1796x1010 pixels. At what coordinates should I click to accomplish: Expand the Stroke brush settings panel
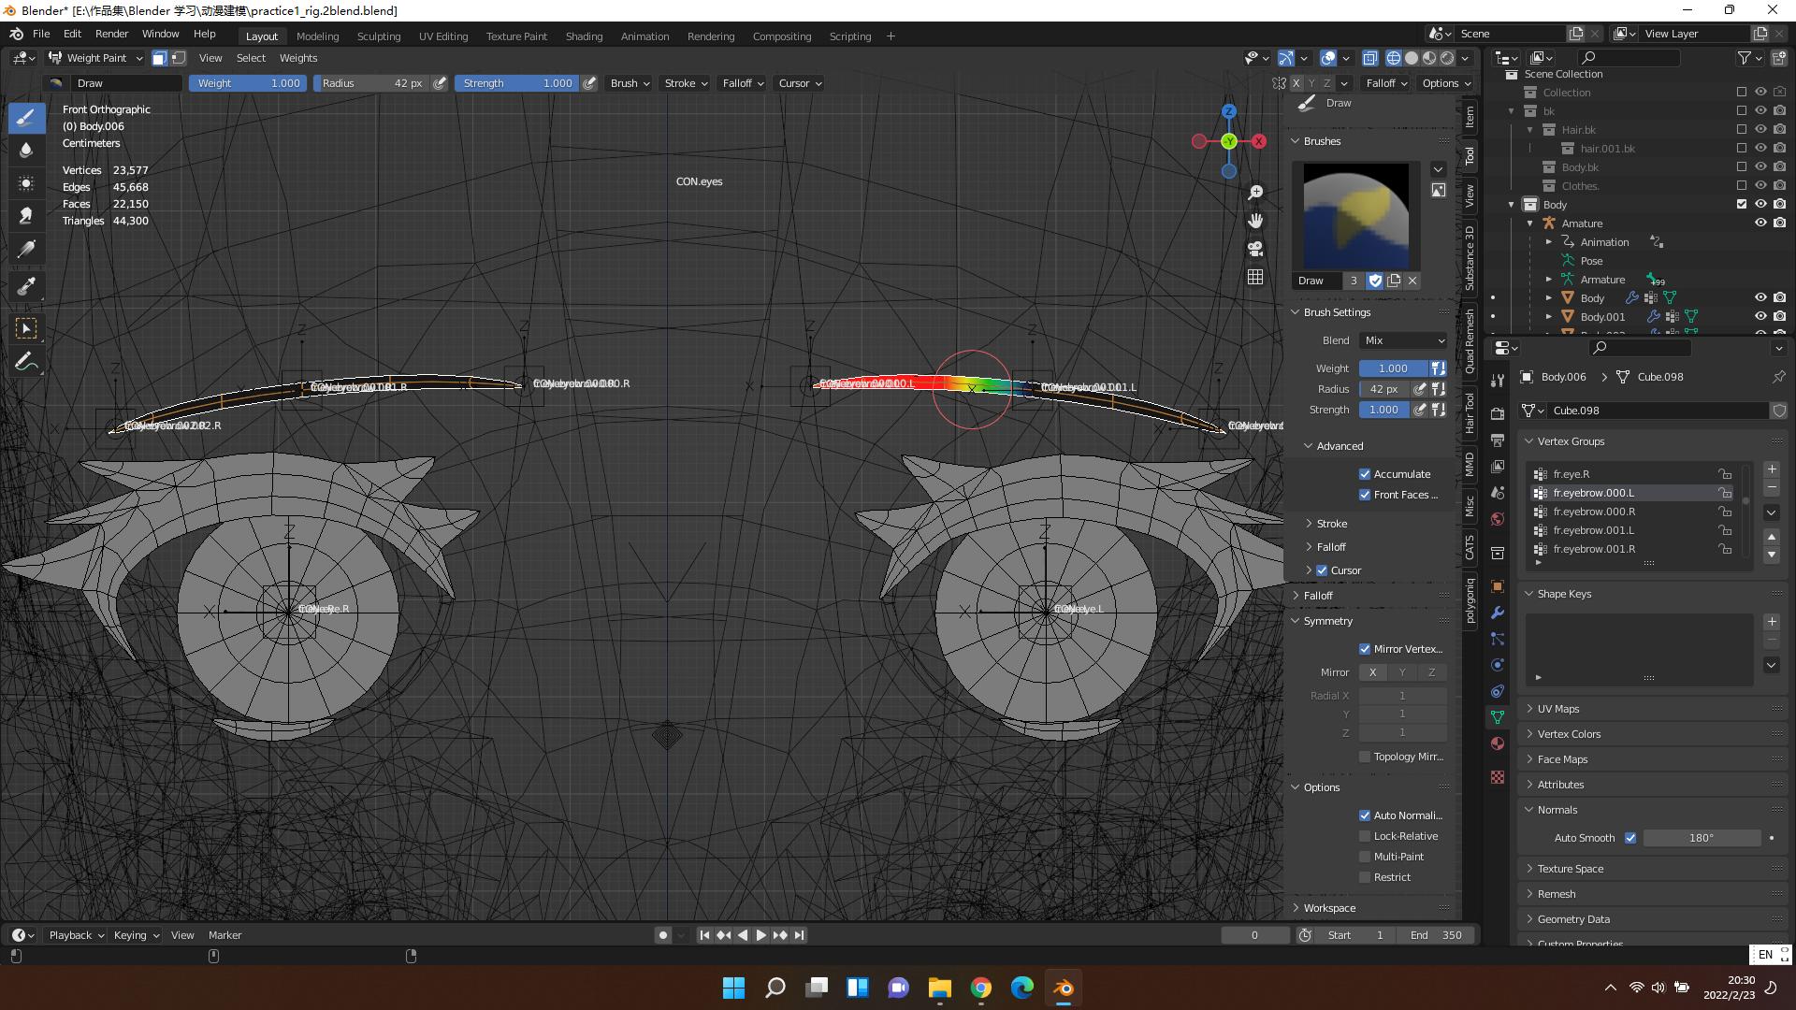click(1329, 524)
